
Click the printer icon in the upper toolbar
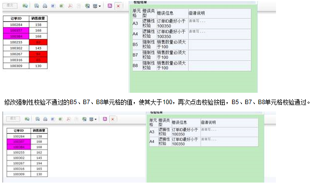coord(45,6)
